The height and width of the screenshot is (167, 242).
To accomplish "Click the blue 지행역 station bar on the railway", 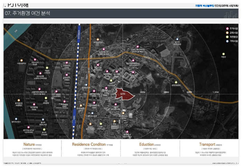I will [x=74, y=118].
